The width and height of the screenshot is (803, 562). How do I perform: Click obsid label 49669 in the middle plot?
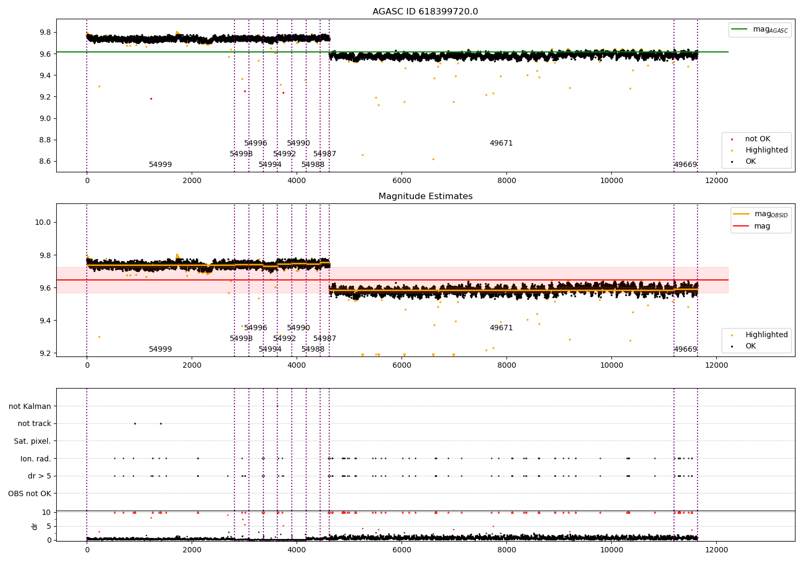click(685, 350)
